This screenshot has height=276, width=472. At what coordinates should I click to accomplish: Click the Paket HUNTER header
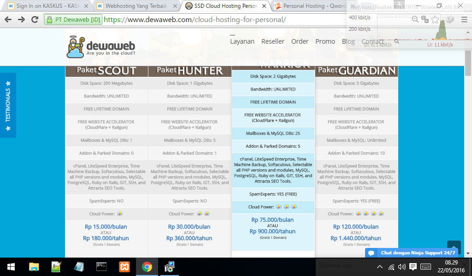click(190, 70)
